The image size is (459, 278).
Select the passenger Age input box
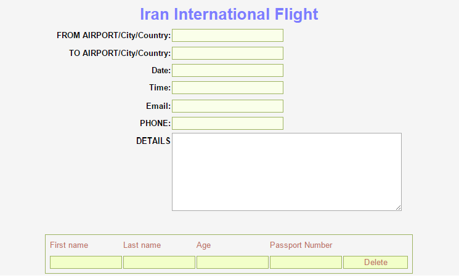(232, 263)
